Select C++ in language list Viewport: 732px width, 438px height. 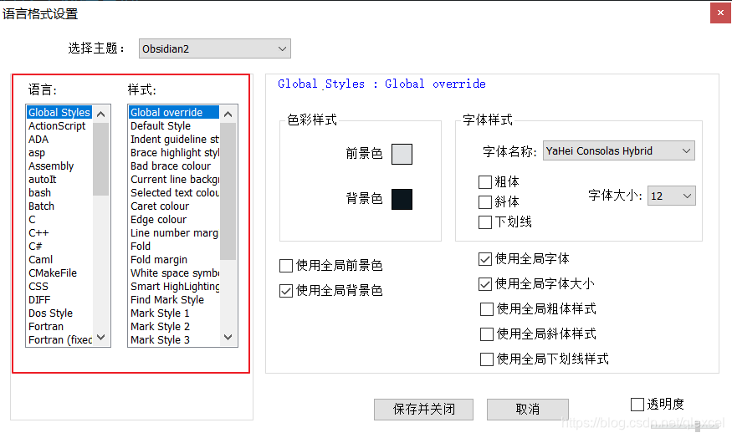[59, 232]
